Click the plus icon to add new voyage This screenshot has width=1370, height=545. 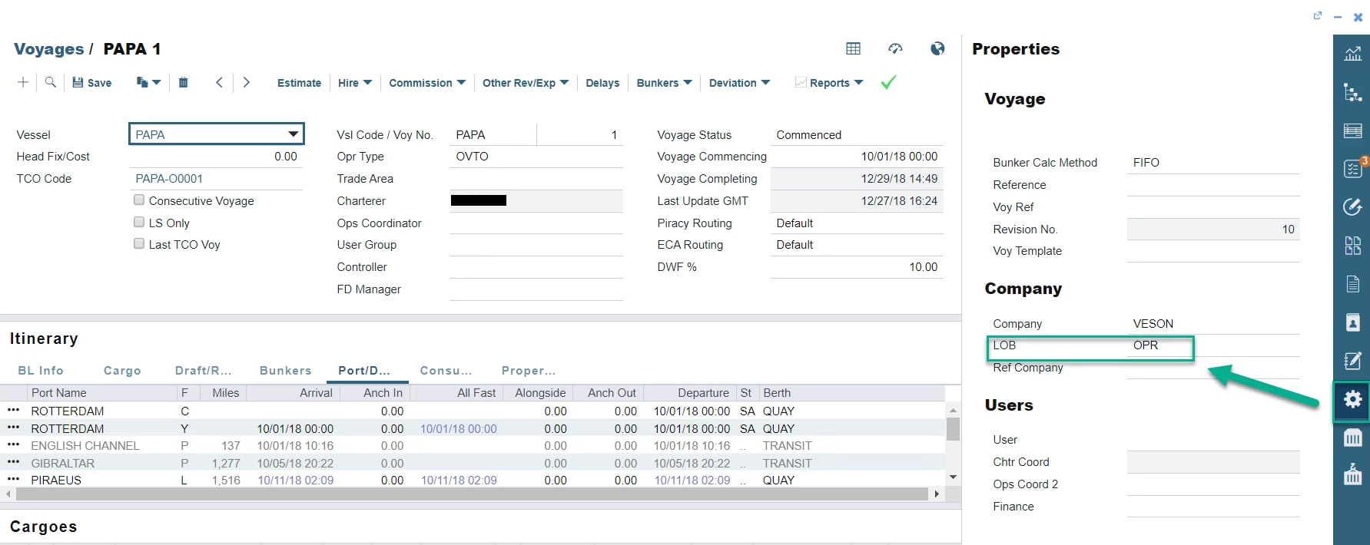point(23,82)
